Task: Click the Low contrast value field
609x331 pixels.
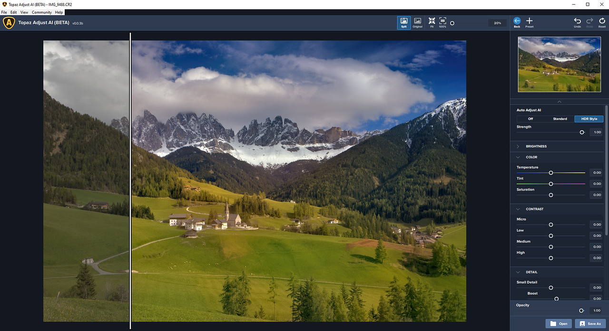Action: click(x=597, y=236)
